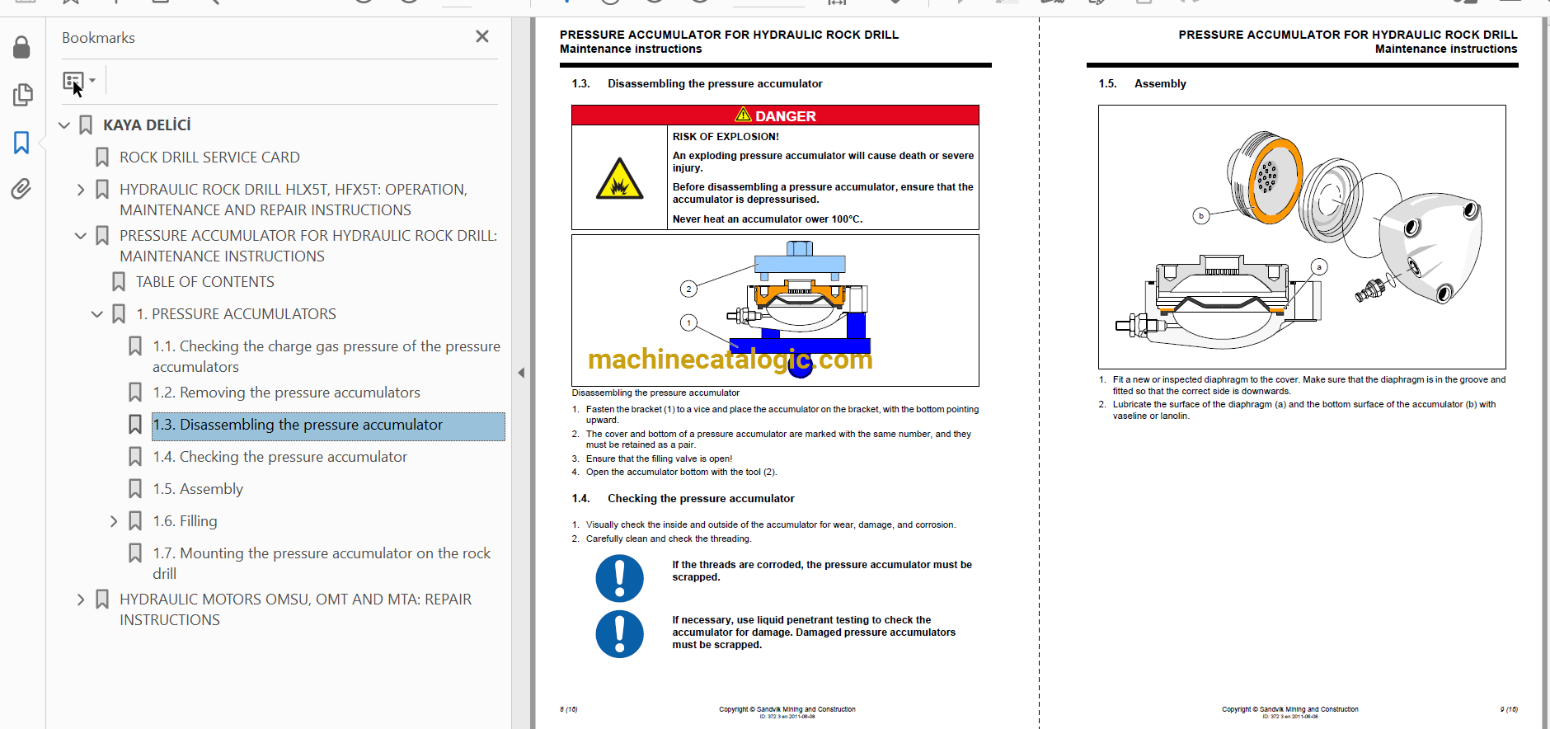The height and width of the screenshot is (729, 1550).
Task: Close the Bookmarks panel
Action: point(482,36)
